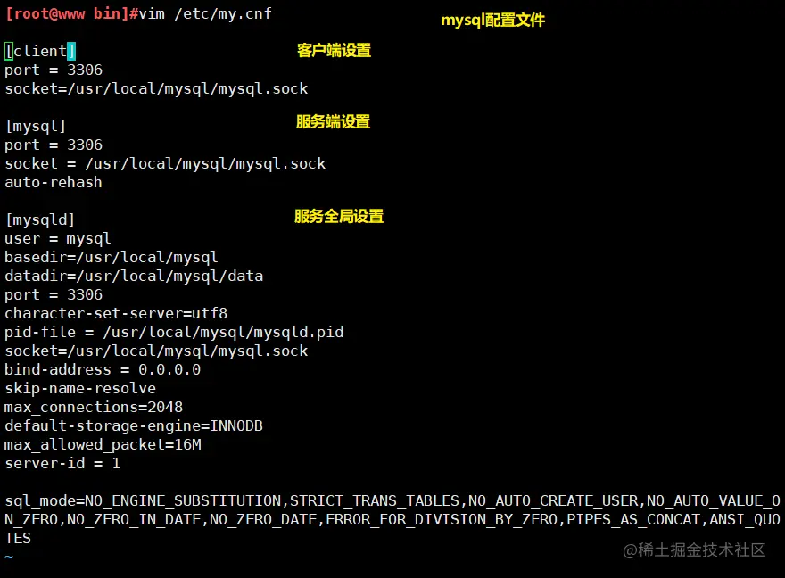Click the 客户端设置 annotation label

334,51
